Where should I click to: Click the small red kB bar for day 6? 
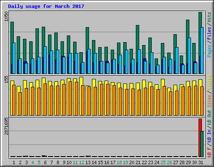click(x=43, y=156)
